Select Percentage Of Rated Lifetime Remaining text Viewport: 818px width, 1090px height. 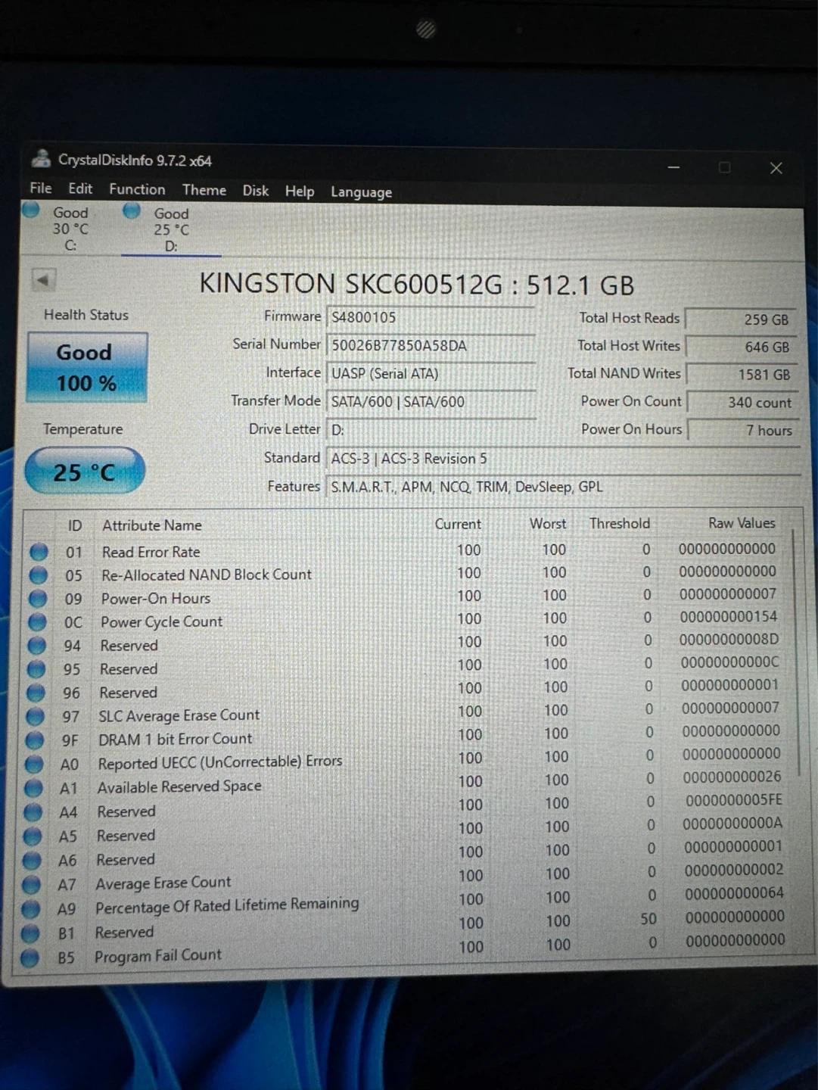point(227,905)
